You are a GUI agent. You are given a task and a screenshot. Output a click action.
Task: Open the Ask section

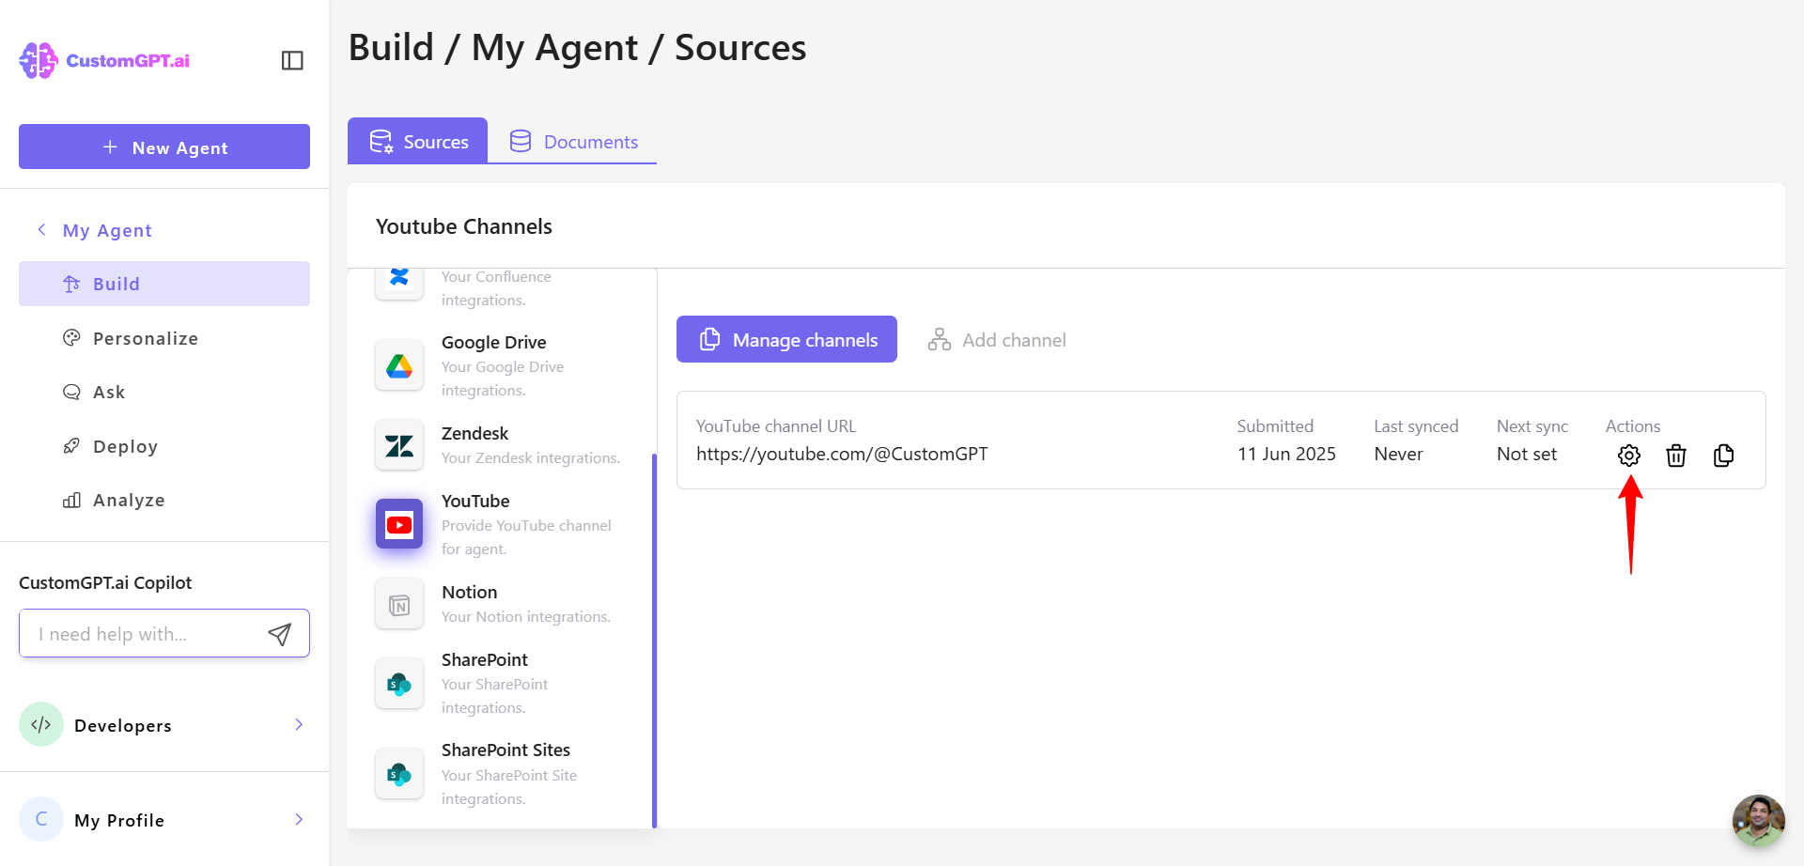coord(164,392)
